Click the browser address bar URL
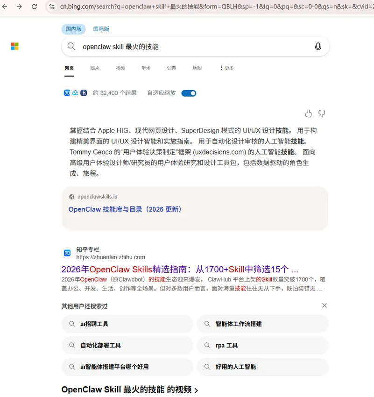Viewport: 374px width, 397px height. click(216, 7)
